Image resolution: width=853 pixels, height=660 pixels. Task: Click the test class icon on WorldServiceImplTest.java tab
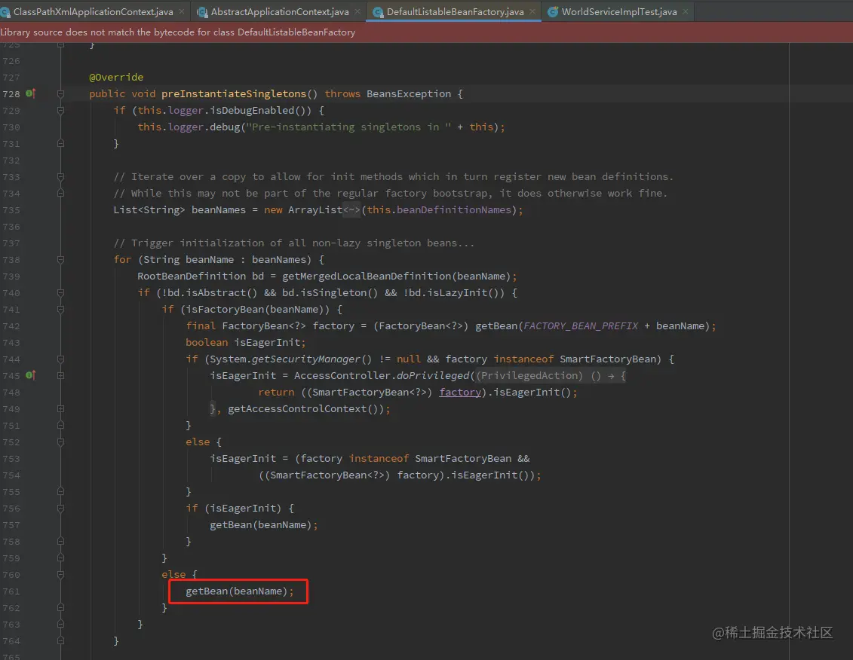click(553, 12)
